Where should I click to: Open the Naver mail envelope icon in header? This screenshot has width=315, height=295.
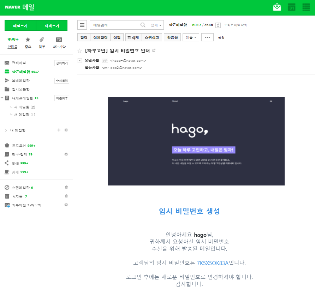[277, 7]
